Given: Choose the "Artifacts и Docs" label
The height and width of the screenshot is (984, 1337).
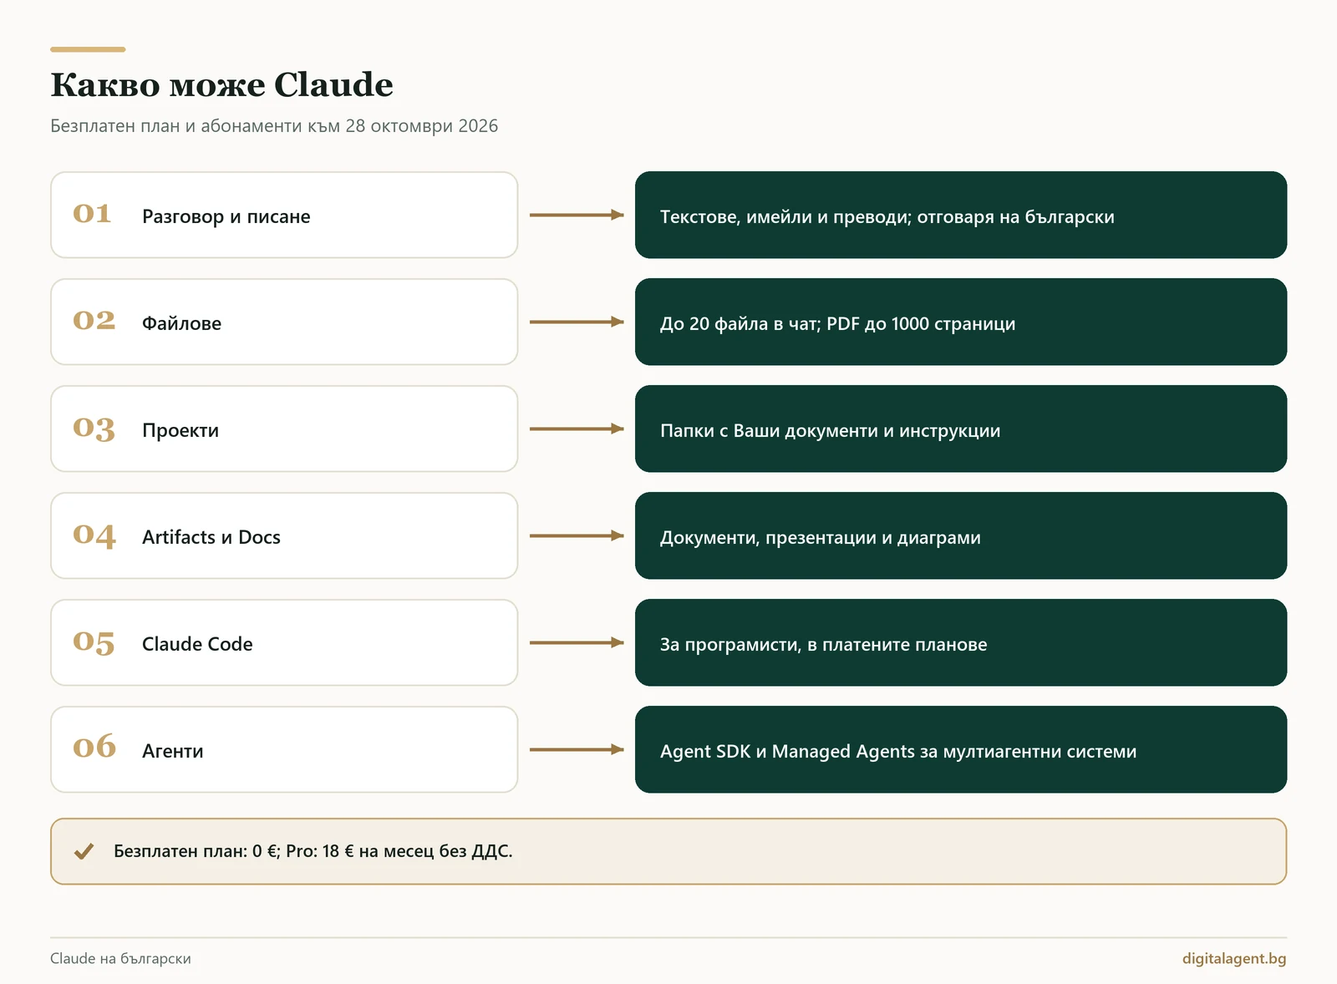Looking at the screenshot, I should (211, 537).
